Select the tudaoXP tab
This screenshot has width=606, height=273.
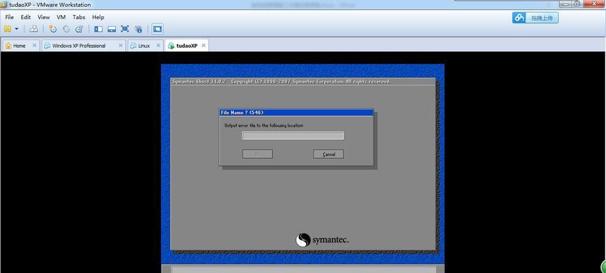pos(187,46)
